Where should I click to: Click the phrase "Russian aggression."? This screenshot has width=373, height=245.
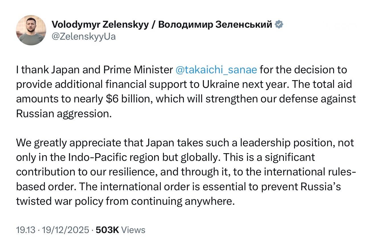click(63, 114)
